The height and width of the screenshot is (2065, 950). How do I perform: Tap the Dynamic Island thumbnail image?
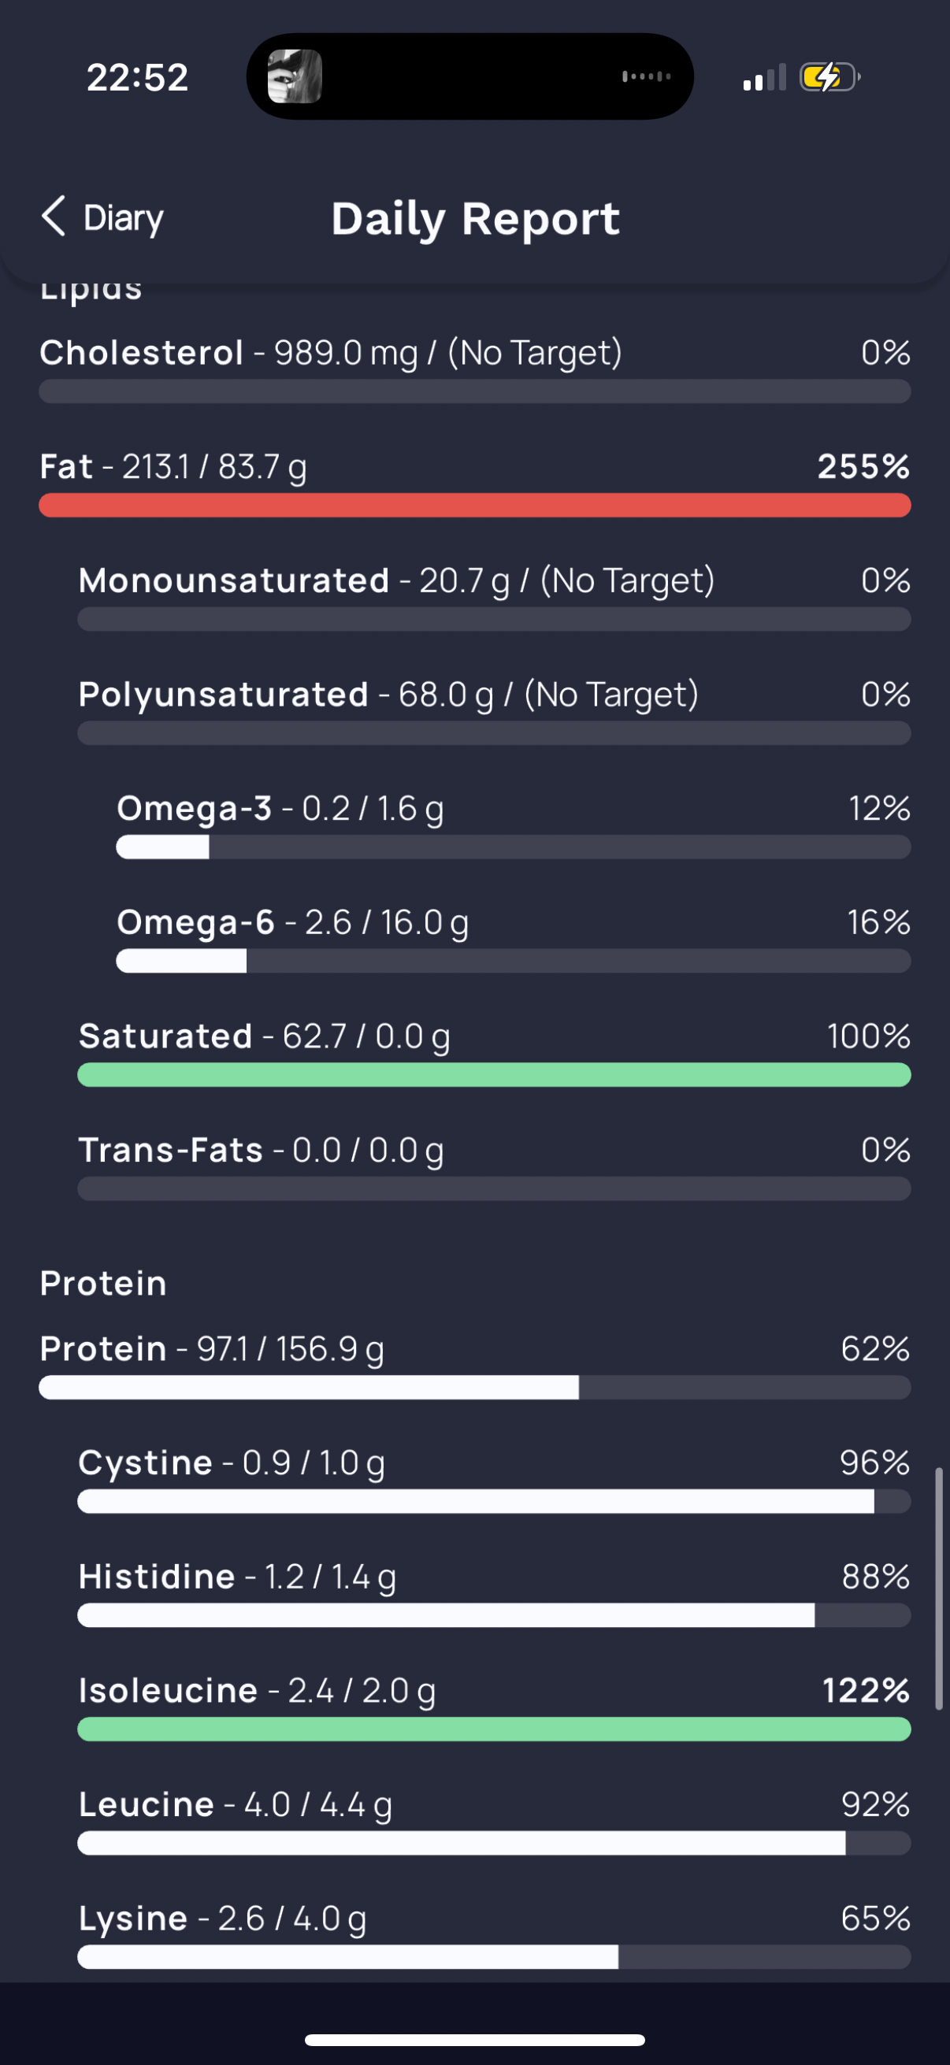coord(295,76)
